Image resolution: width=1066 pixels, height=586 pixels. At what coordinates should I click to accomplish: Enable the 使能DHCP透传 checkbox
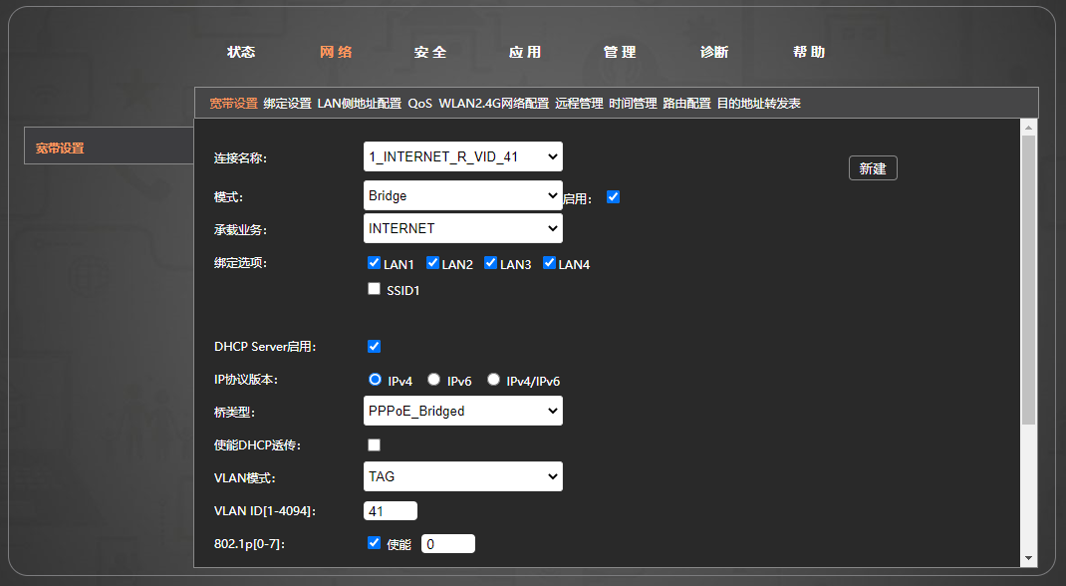pyautogui.click(x=374, y=444)
